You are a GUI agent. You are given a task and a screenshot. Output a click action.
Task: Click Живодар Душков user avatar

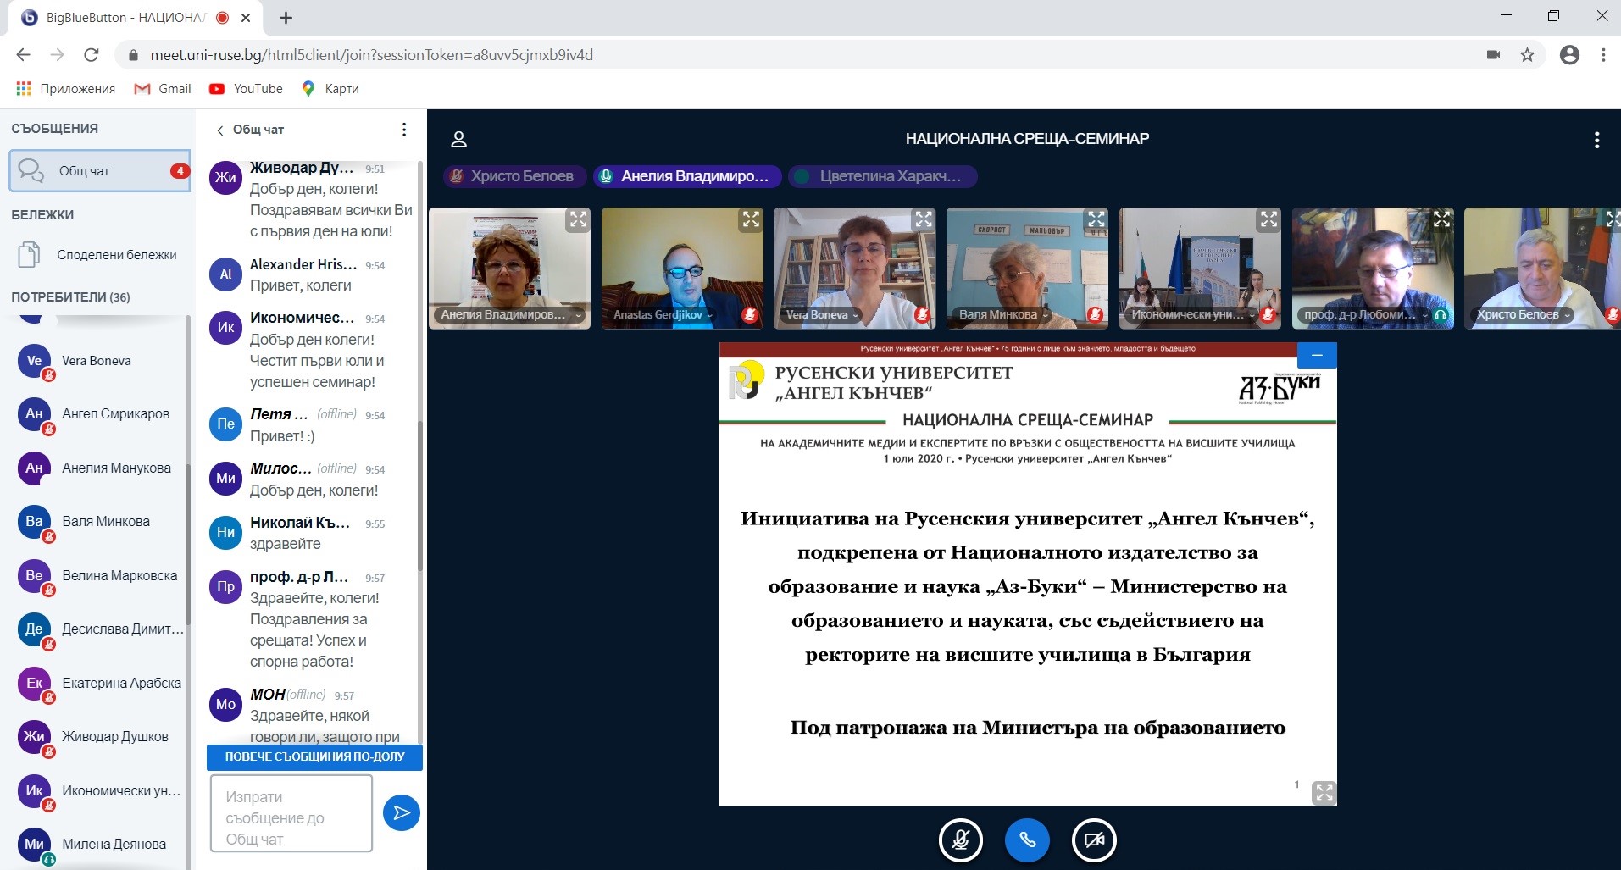pyautogui.click(x=34, y=737)
